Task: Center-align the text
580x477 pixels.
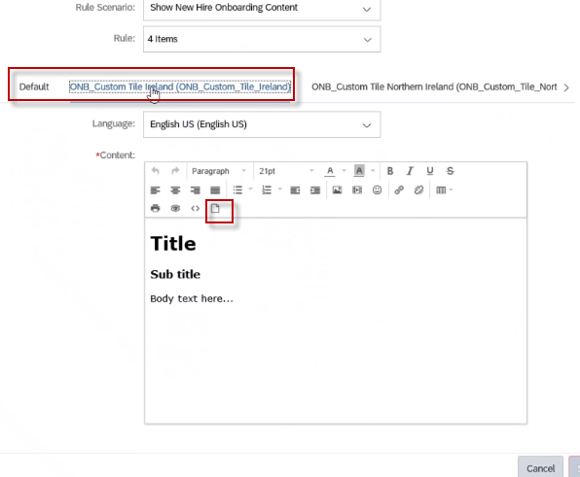Action: point(175,190)
